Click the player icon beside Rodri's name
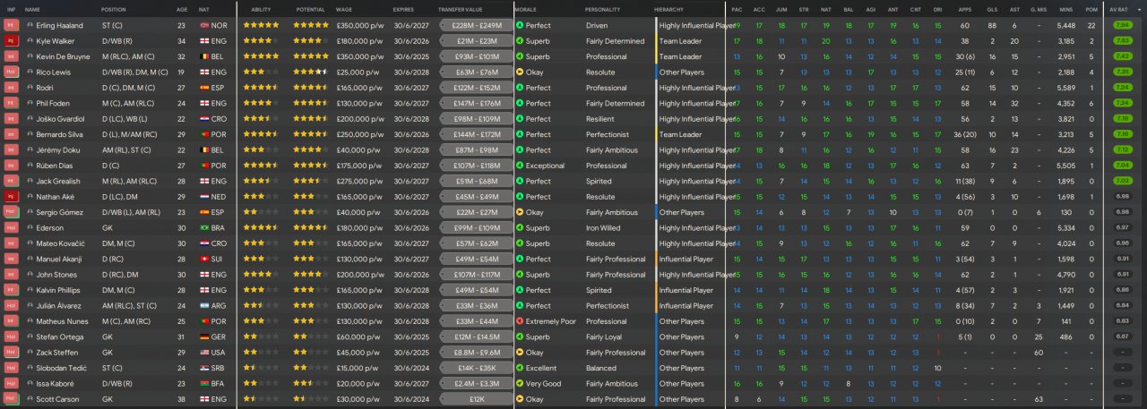Viewport: 1147px width, 409px height. (29, 88)
